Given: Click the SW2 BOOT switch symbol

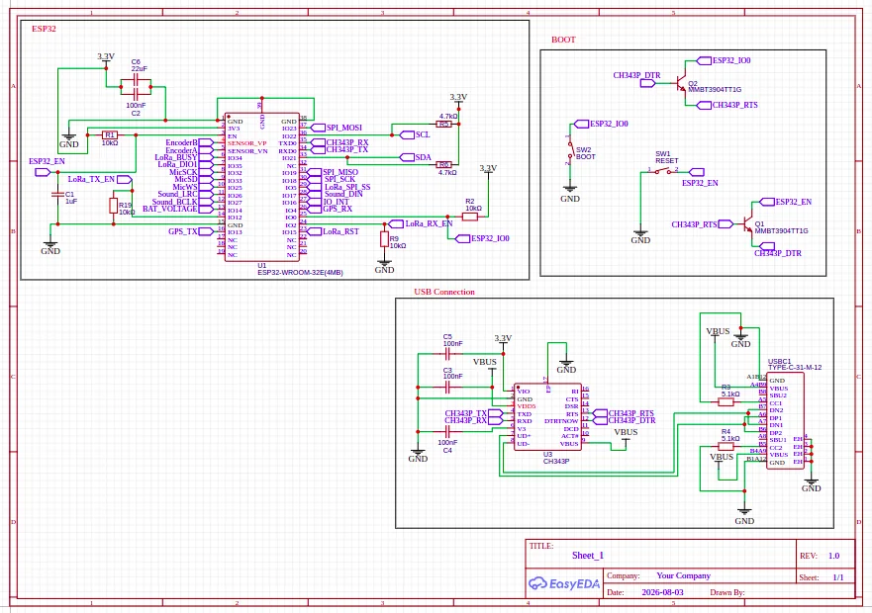Looking at the screenshot, I should (x=570, y=150).
